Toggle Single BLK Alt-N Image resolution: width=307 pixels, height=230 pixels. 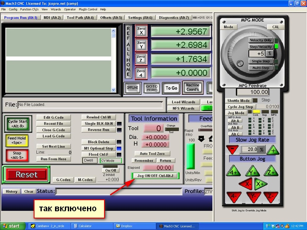pos(98,124)
